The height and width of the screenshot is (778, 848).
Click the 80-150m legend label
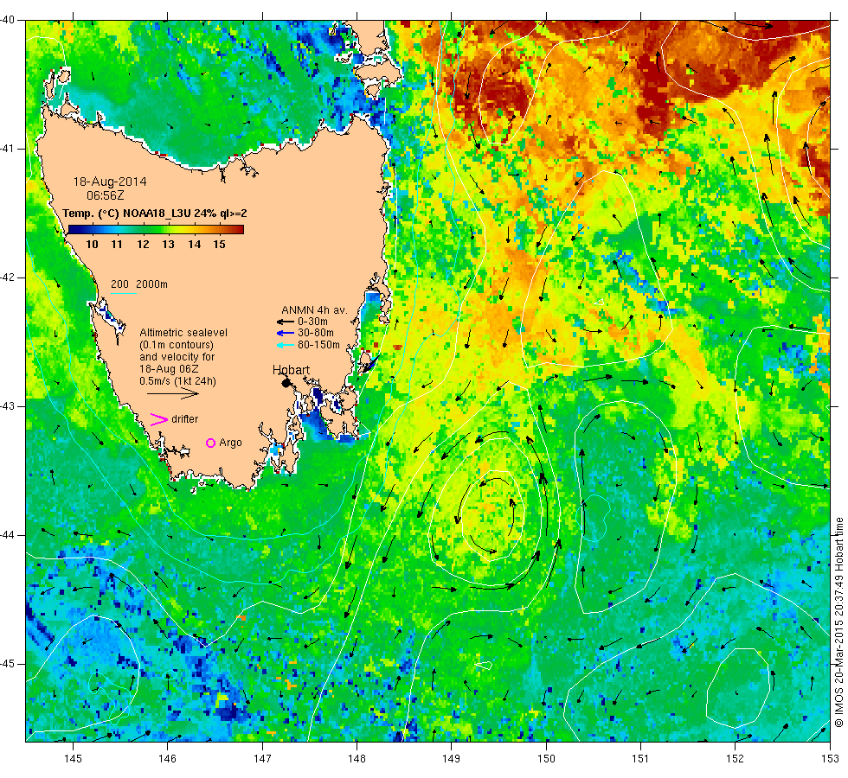[318, 345]
